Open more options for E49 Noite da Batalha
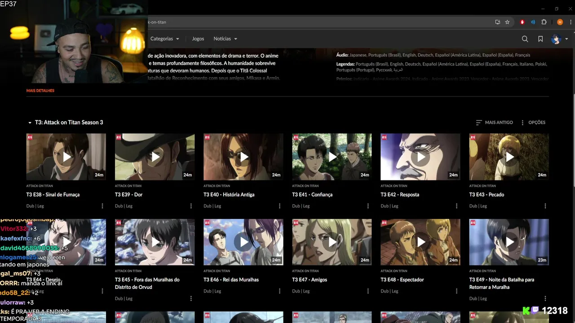 [545, 298]
